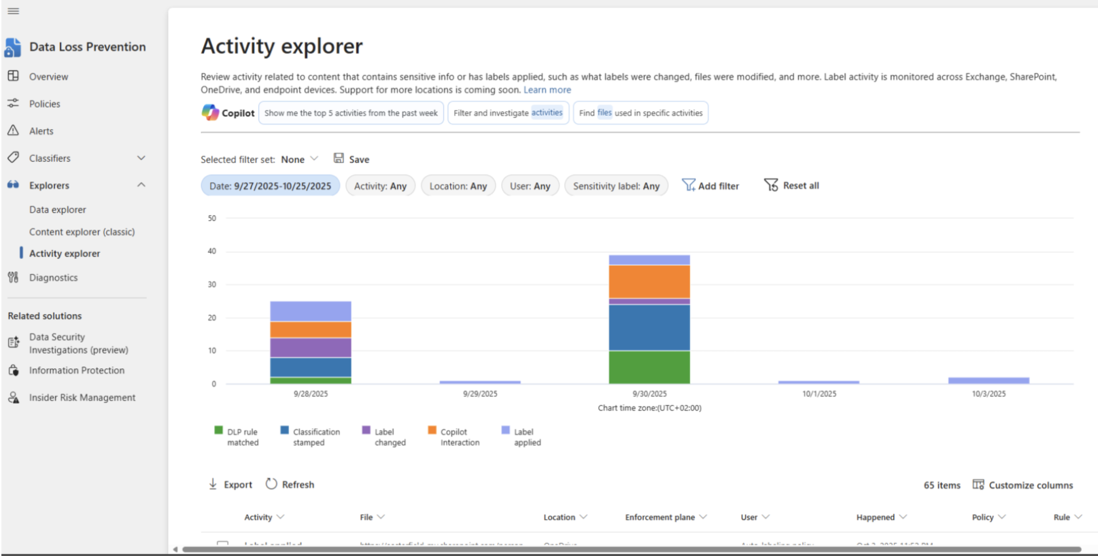
Task: Click the 9/28/2025 stacked bar
Action: coord(311,343)
